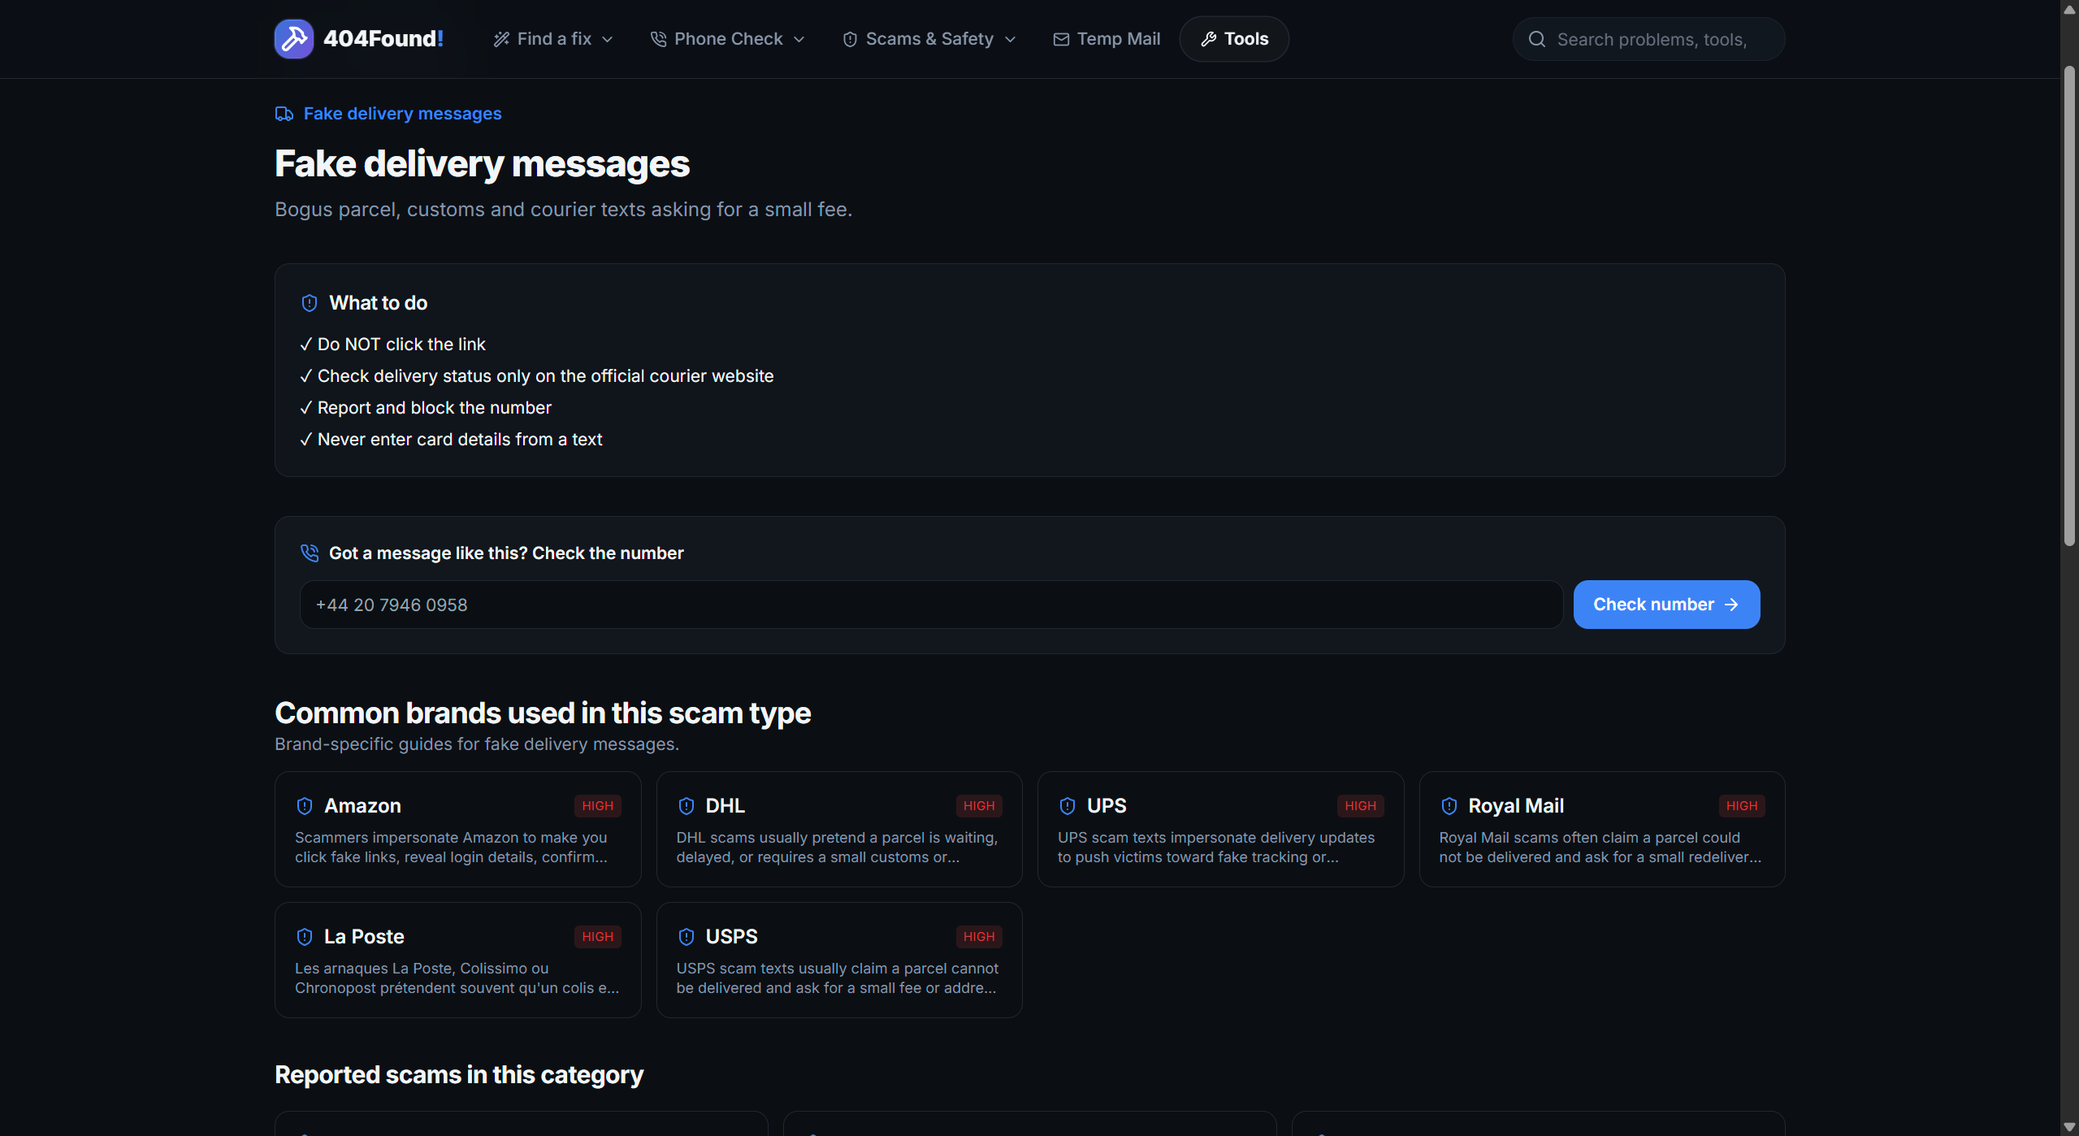Image resolution: width=2079 pixels, height=1136 pixels.
Task: Click the 404Found! site name
Action: [x=383, y=39]
